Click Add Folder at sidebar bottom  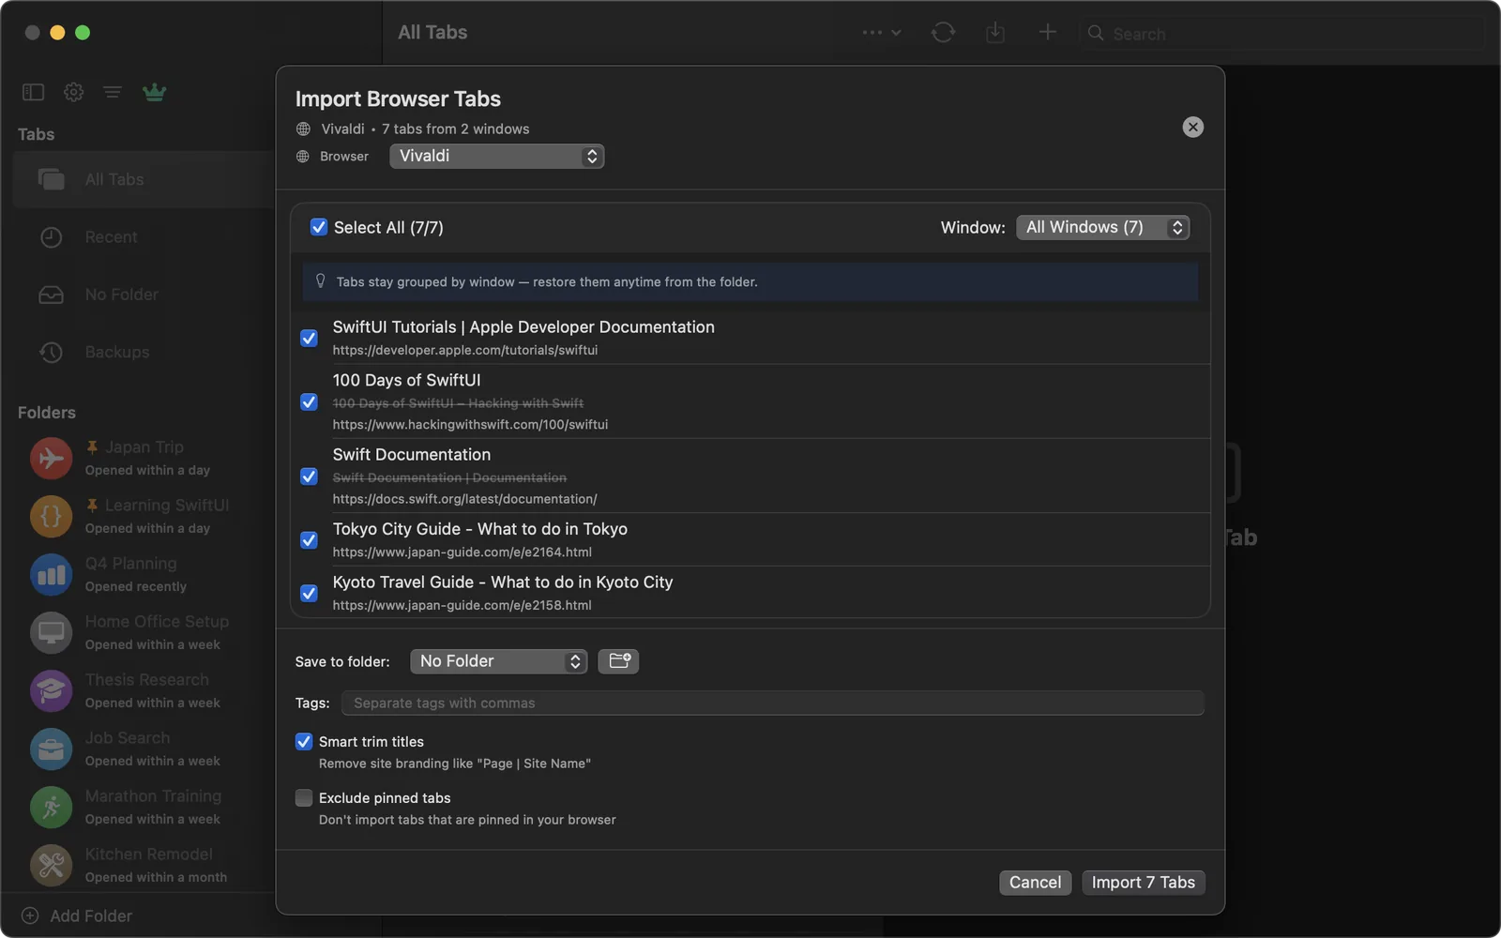click(x=77, y=915)
